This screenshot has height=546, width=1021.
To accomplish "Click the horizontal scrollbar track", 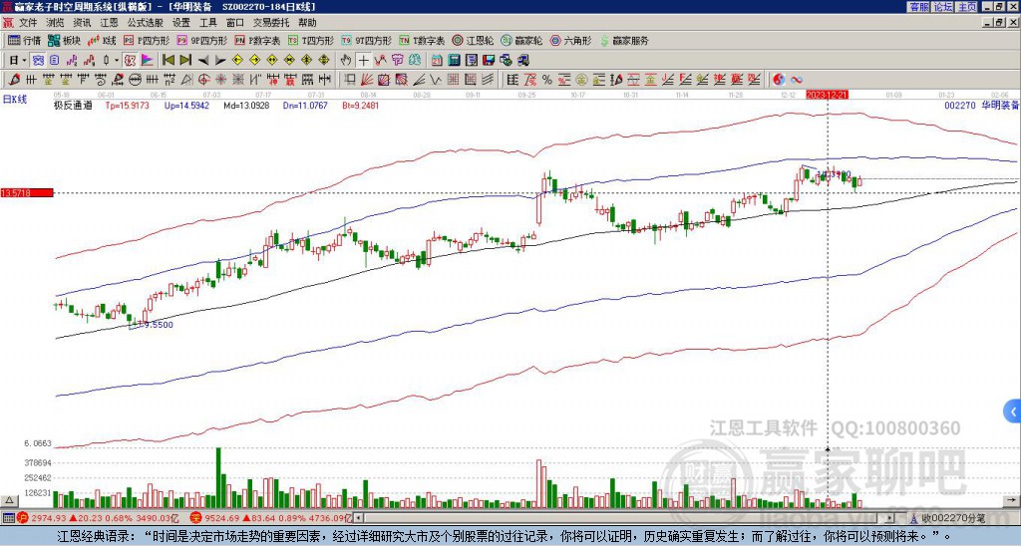I will click(625, 518).
